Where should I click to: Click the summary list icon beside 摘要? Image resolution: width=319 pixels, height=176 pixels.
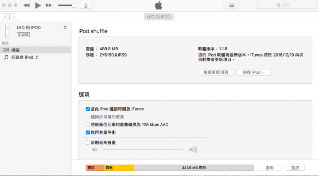click(x=6, y=50)
